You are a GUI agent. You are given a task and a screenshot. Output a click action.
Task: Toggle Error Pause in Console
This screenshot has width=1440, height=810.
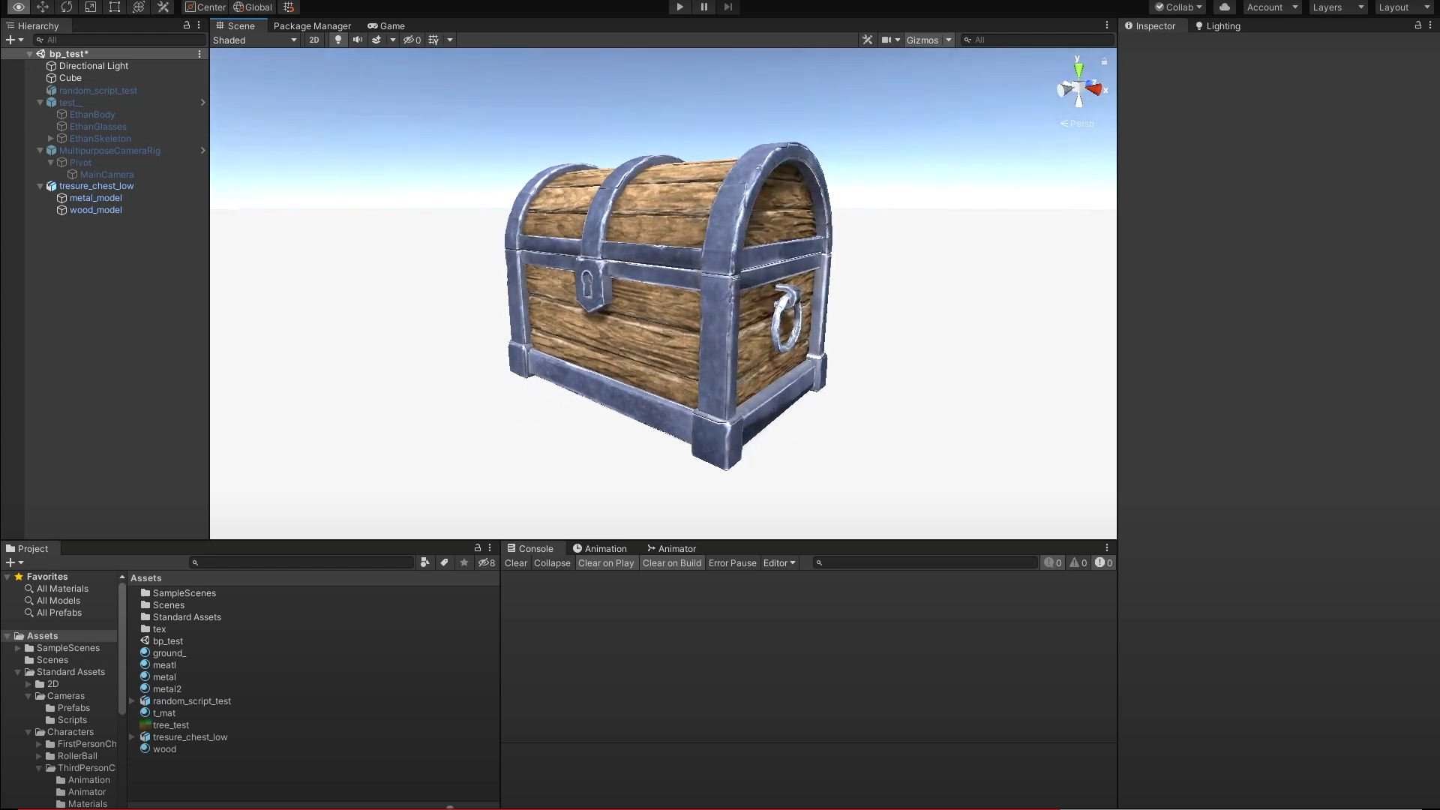732,563
